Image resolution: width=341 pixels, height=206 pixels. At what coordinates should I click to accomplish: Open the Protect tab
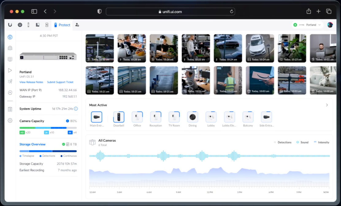tap(62, 25)
